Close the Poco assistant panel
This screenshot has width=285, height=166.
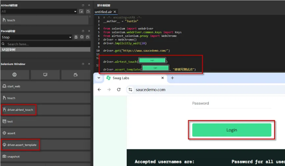89,31
